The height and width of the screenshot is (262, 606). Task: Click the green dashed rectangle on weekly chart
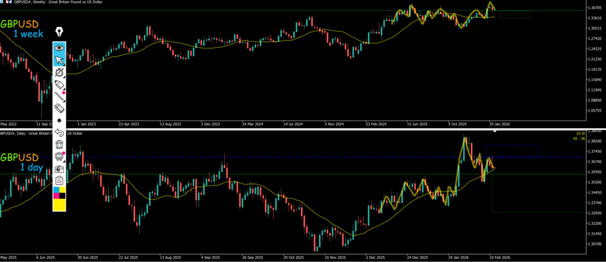coord(515,14)
